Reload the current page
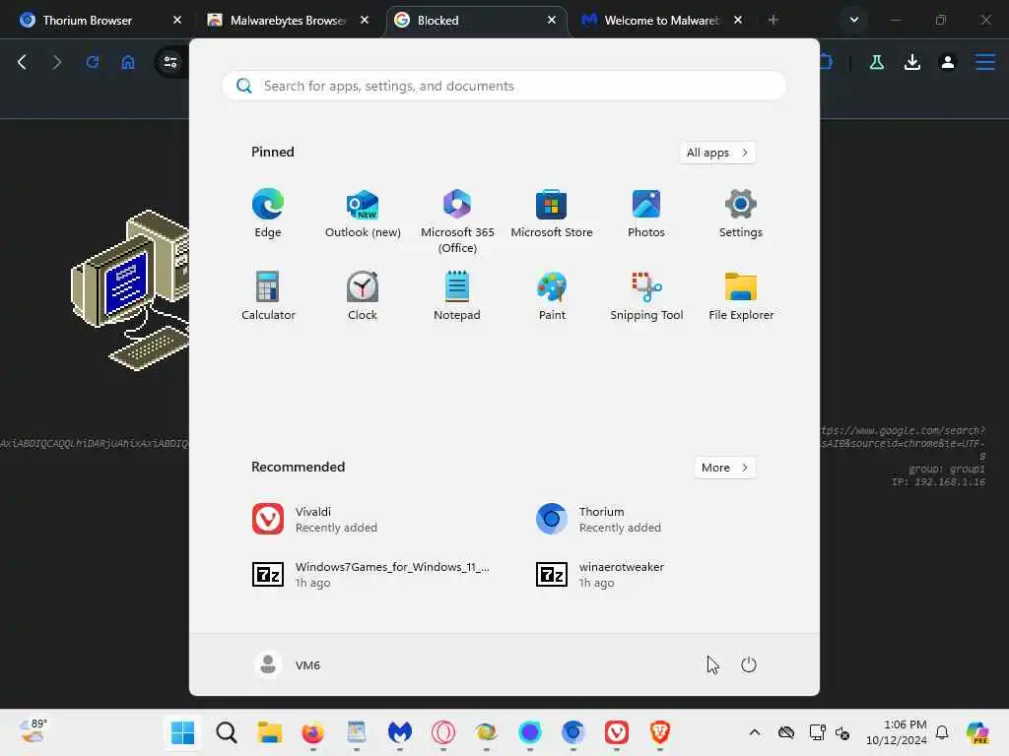This screenshot has width=1009, height=756. point(93,62)
